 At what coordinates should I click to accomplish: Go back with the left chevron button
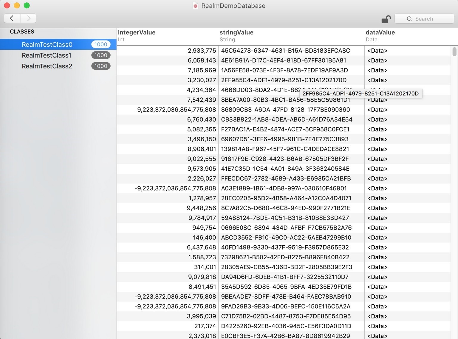coord(12,18)
